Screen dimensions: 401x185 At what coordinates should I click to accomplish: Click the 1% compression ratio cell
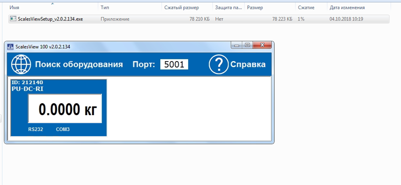(x=301, y=19)
